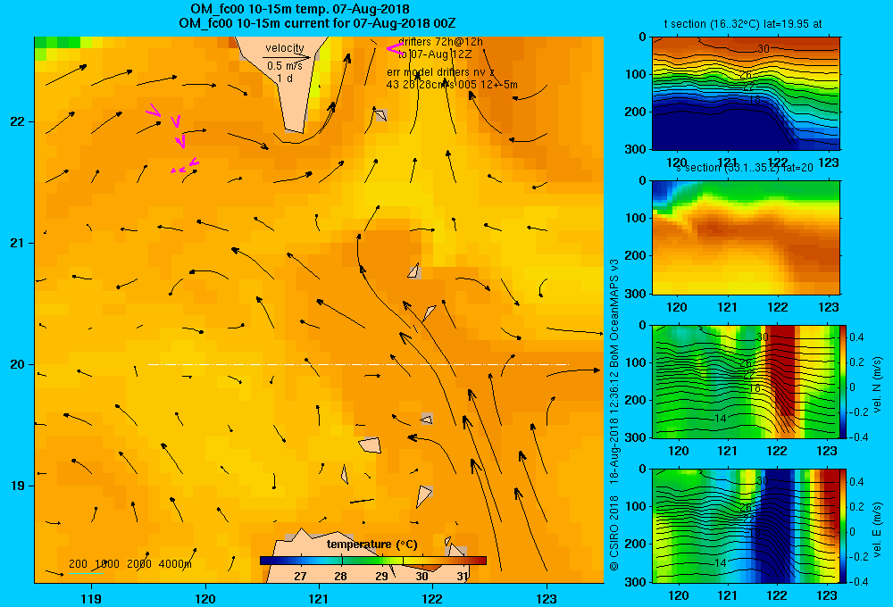
Task: Click the 'vel. E (m/s)' axis label
Action: [x=877, y=529]
